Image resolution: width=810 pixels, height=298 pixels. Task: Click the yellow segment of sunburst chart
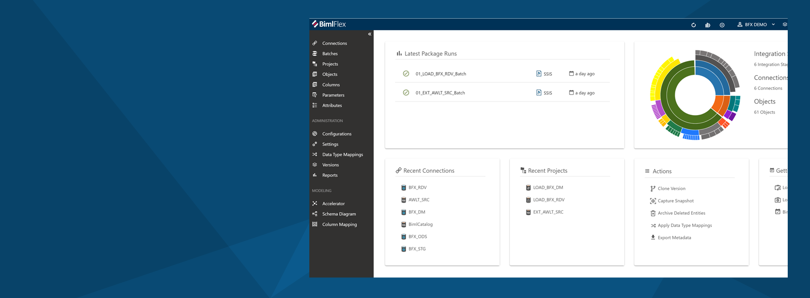(658, 81)
